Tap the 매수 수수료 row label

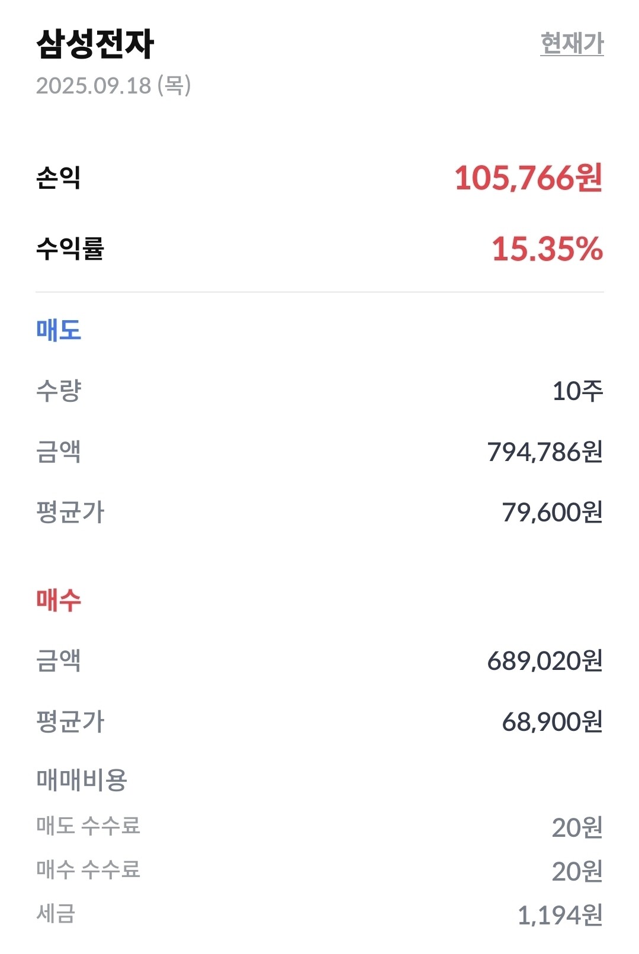point(88,869)
